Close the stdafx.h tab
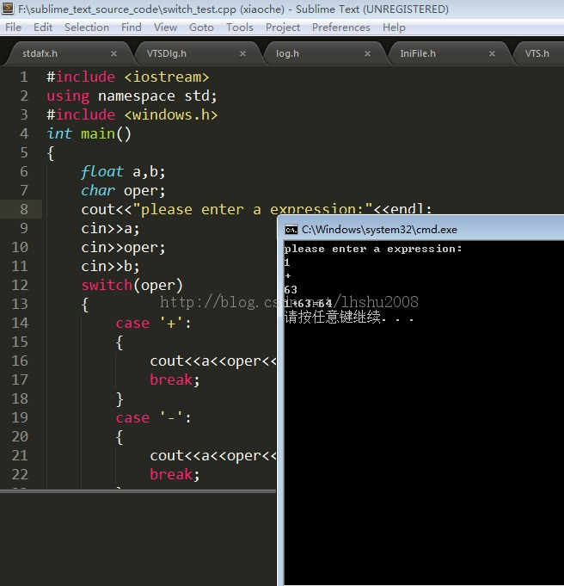Screen dimensions: 564x586 (113, 53)
